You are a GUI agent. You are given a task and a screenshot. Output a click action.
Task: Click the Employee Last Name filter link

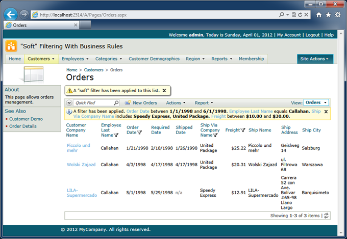(251, 111)
